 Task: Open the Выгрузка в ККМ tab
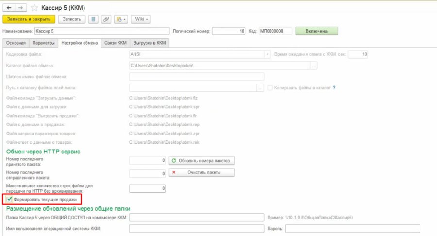click(150, 43)
